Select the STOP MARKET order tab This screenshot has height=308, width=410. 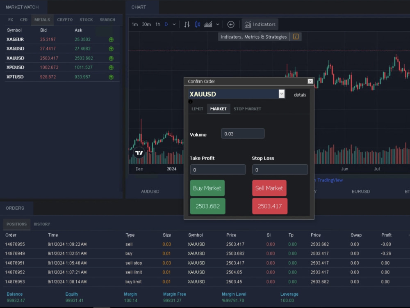[247, 109]
